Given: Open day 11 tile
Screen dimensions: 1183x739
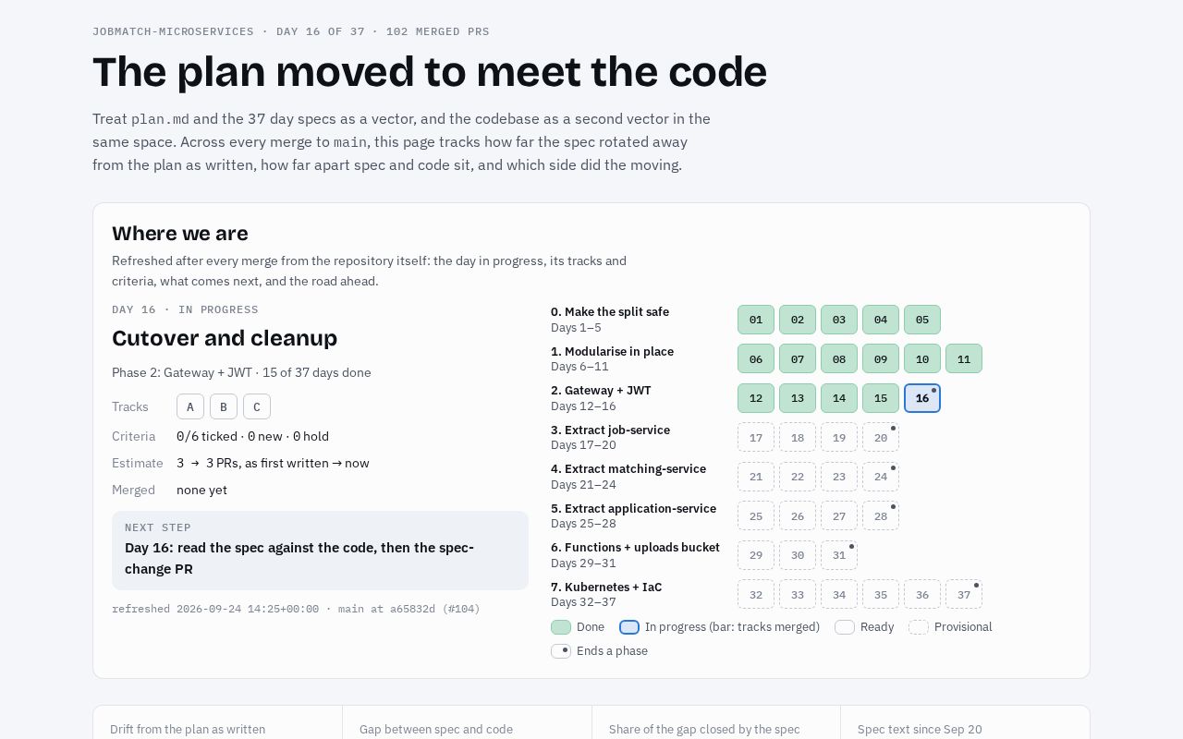Looking at the screenshot, I should coord(964,358).
